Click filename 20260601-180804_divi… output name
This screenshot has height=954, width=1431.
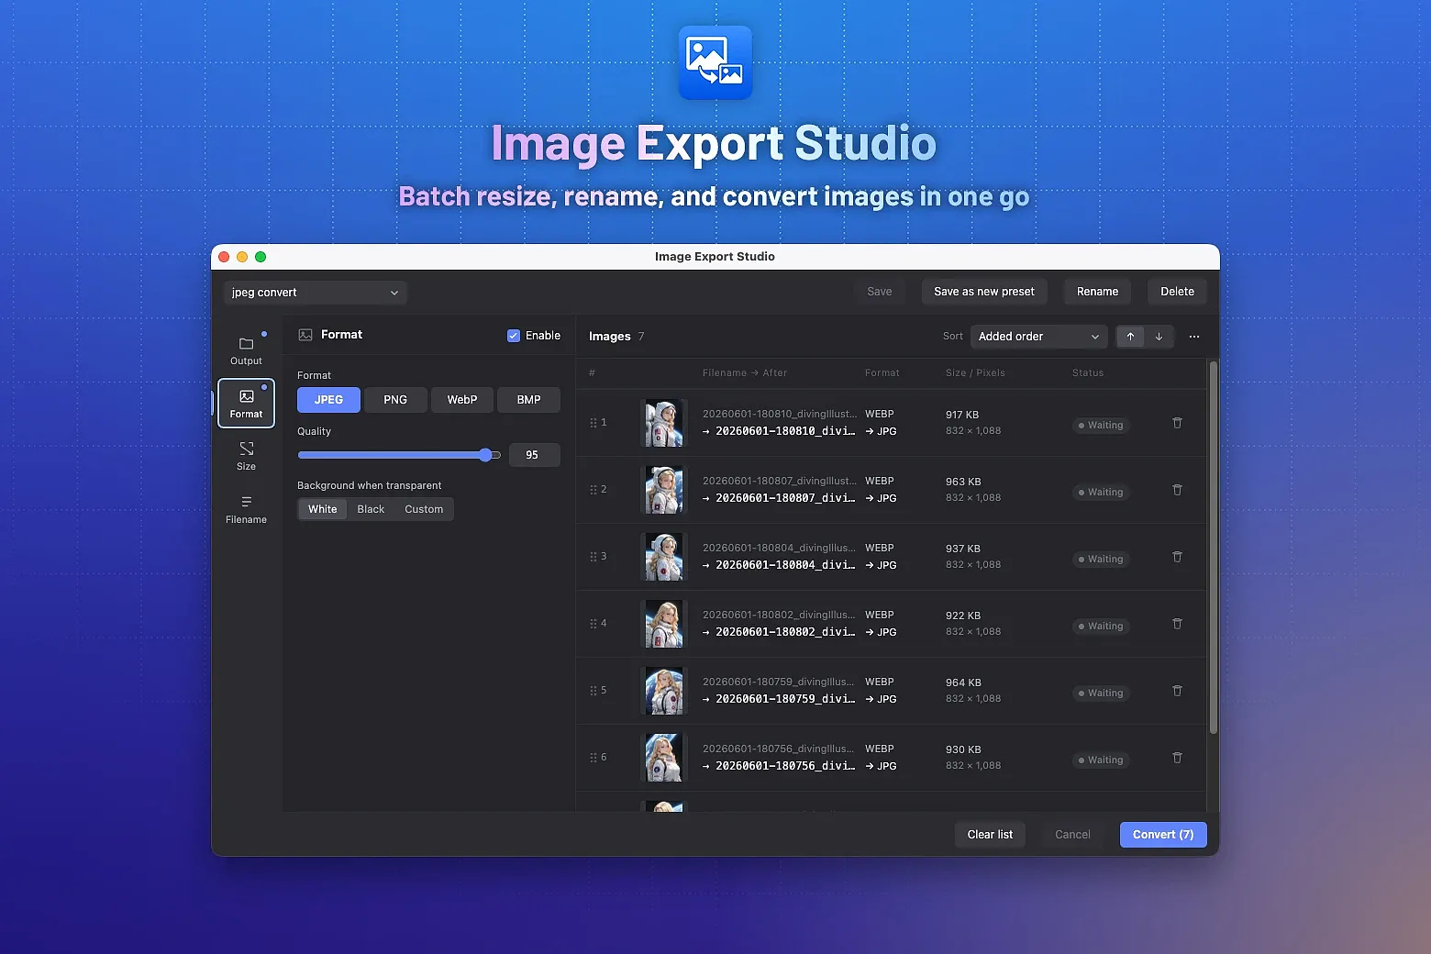point(785,565)
